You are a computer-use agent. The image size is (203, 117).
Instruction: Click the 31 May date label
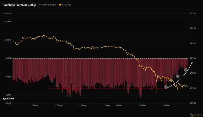(x=107, y=105)
